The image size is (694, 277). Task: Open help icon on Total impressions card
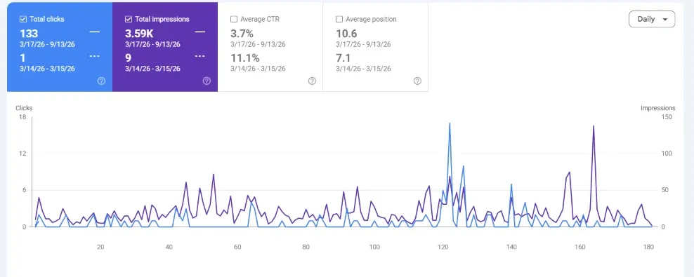pyautogui.click(x=207, y=81)
